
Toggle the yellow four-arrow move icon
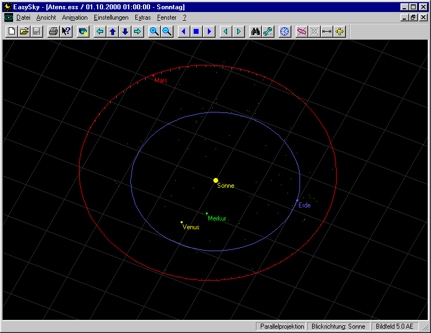[339, 32]
